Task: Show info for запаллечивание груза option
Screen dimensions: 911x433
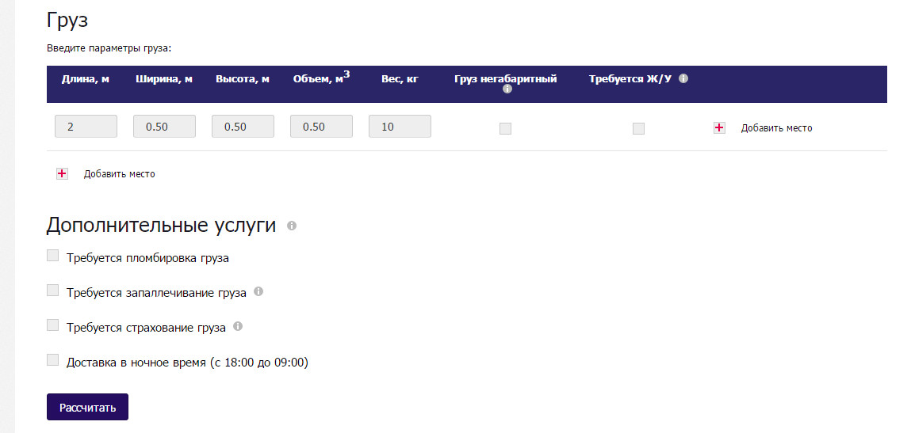Action: (x=258, y=292)
